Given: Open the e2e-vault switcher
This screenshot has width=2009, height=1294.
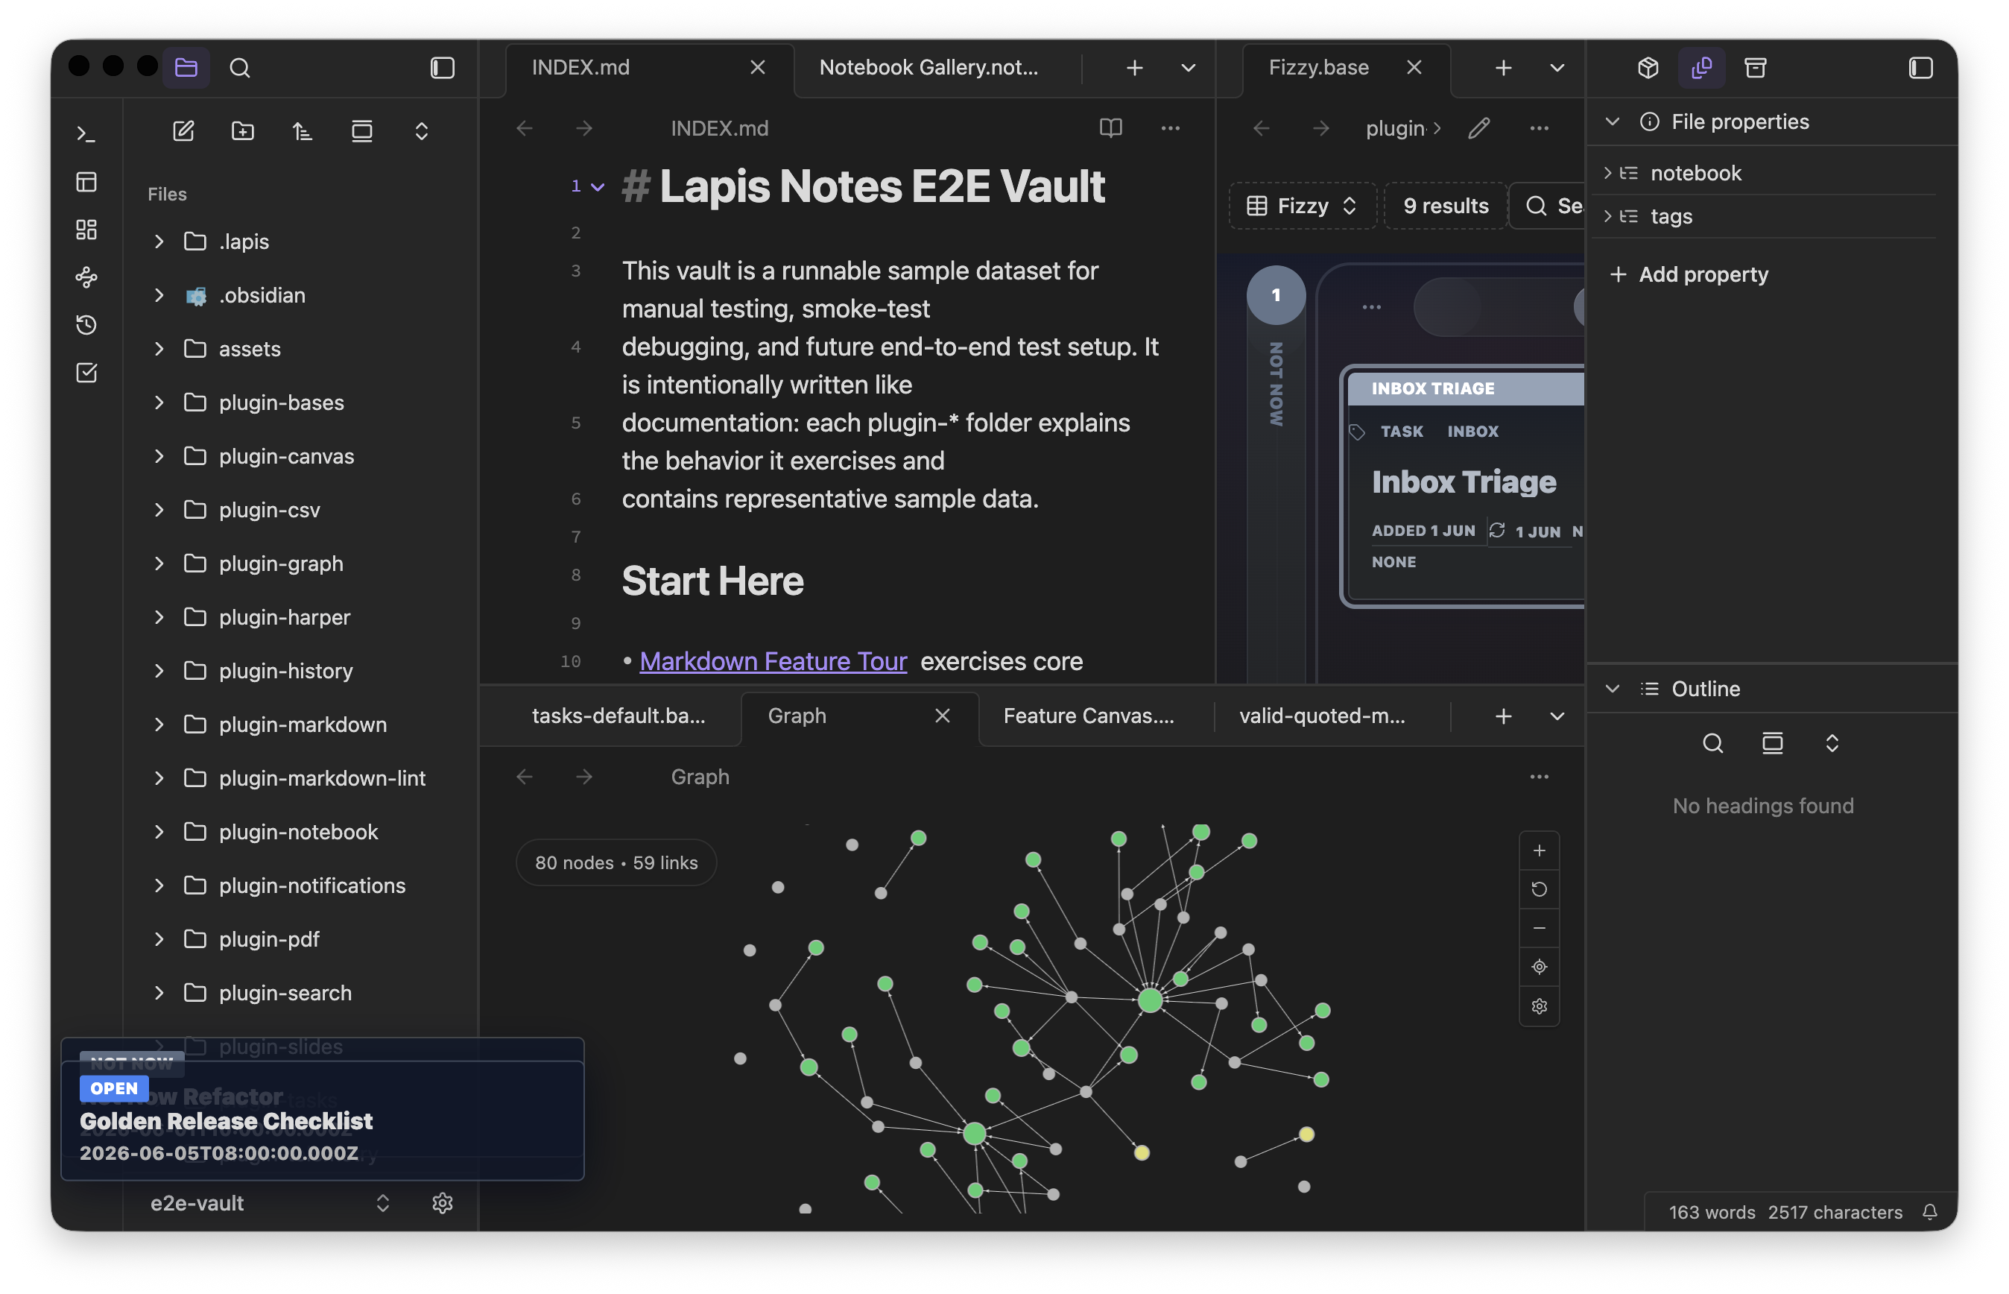Looking at the screenshot, I should click(269, 1203).
